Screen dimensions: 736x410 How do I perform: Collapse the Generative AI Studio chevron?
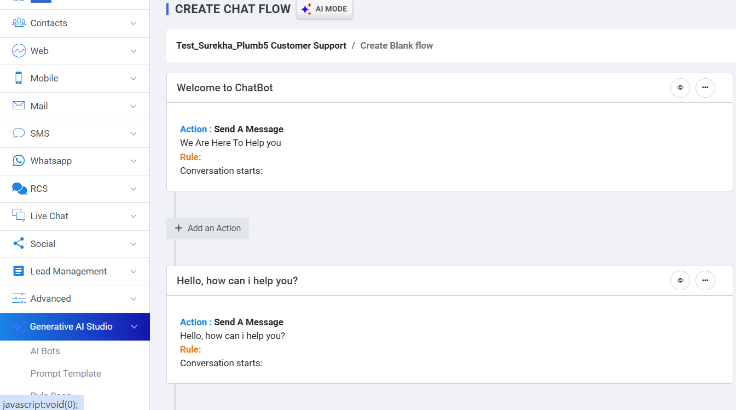pyautogui.click(x=134, y=326)
